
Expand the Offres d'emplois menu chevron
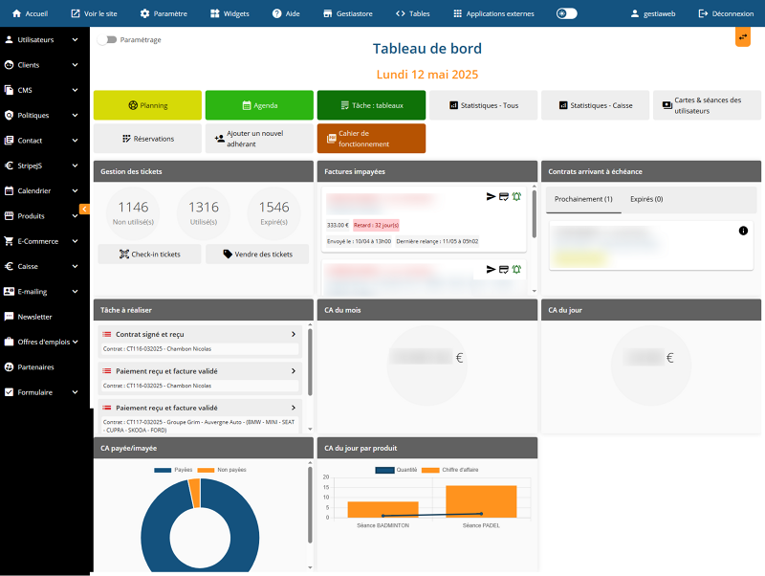tap(75, 342)
